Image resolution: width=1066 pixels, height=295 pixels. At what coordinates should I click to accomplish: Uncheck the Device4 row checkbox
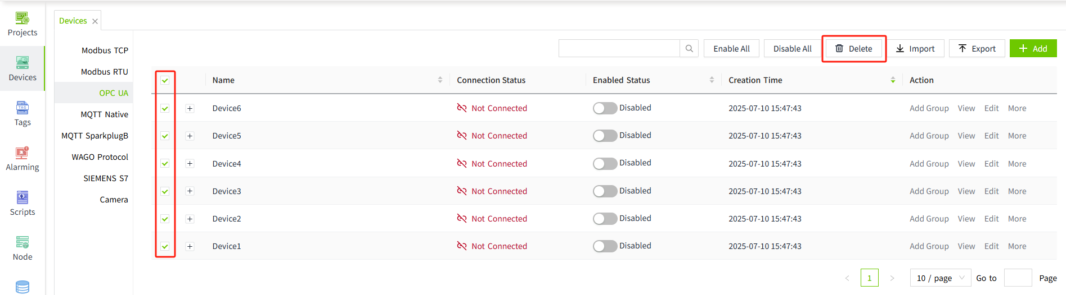[165, 164]
